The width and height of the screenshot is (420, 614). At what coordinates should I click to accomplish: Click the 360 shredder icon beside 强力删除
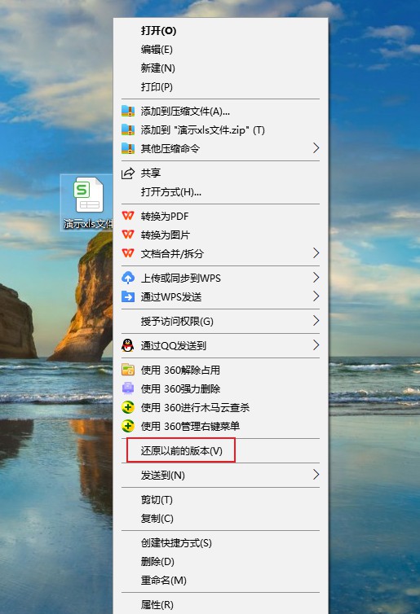click(x=128, y=388)
